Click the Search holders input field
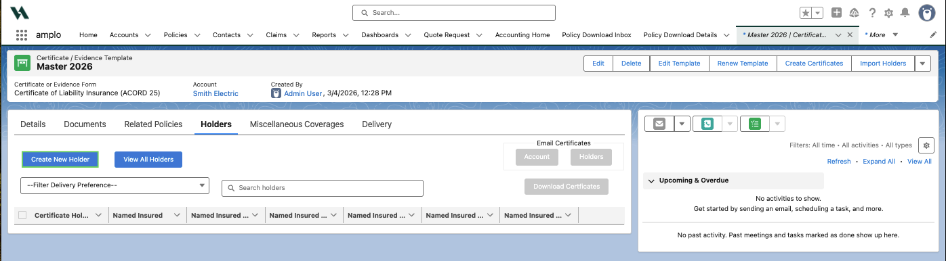Screen dimensions: 946x261 (323, 188)
